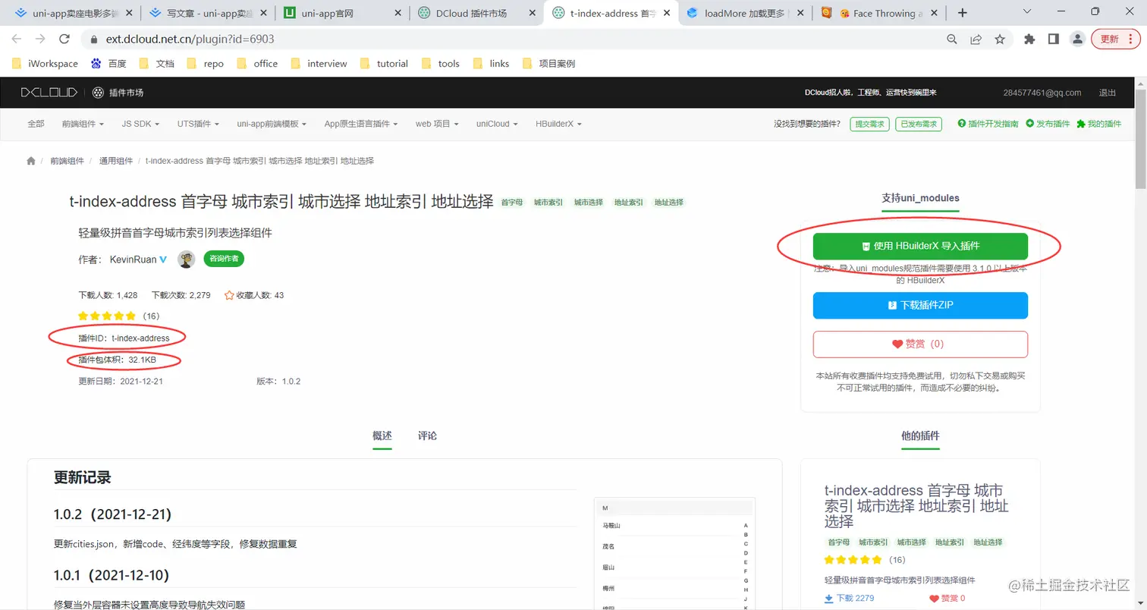Switch to the 评论 tab
Image resolution: width=1147 pixels, height=610 pixels.
pyautogui.click(x=427, y=435)
